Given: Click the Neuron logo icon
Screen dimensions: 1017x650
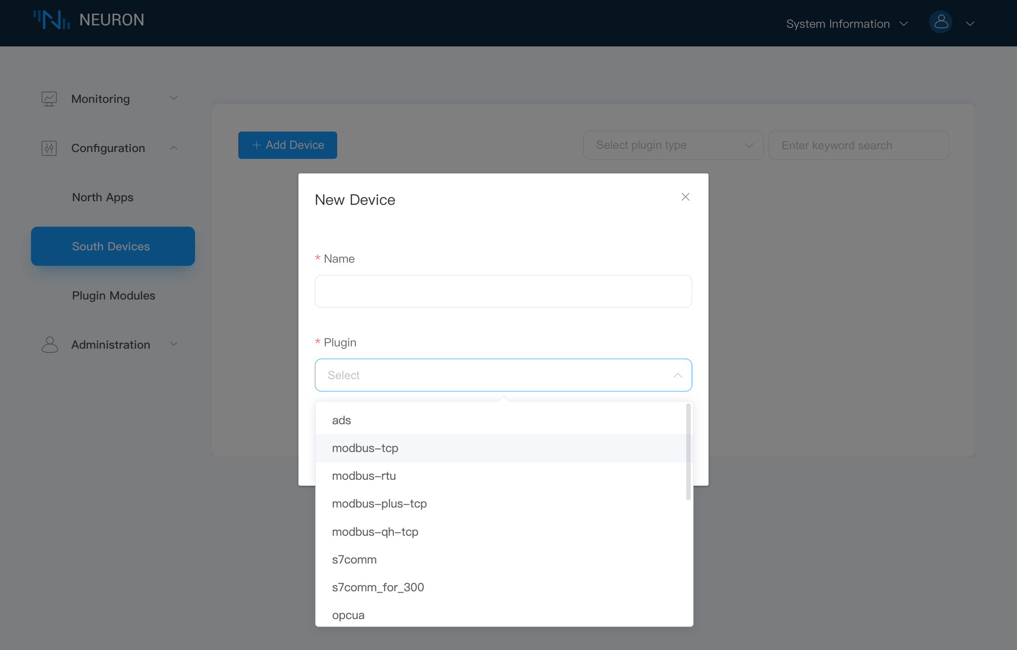Looking at the screenshot, I should click(51, 20).
